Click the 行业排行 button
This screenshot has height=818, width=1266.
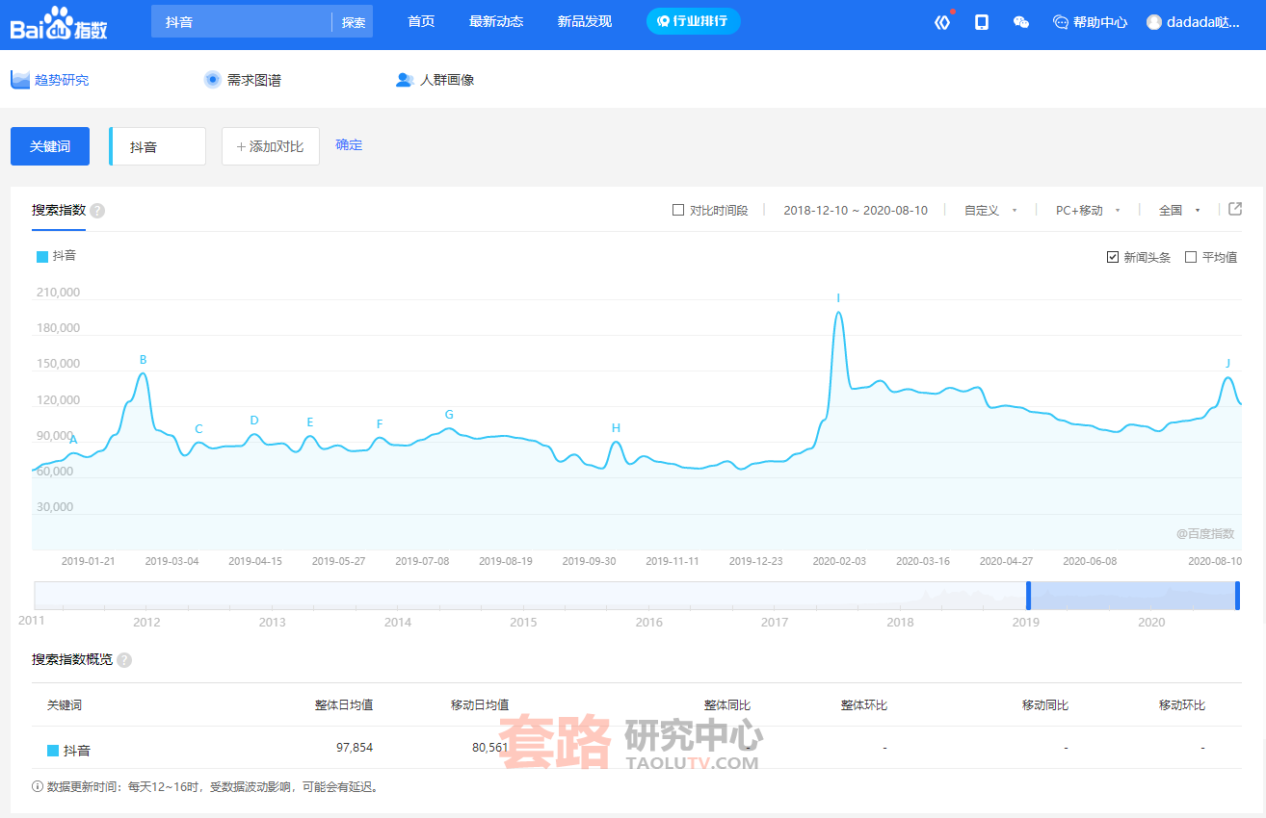[x=694, y=21]
